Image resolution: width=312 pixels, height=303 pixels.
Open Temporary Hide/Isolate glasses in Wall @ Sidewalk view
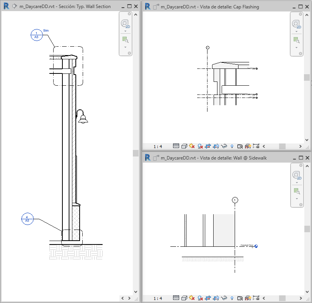pyautogui.click(x=224, y=298)
